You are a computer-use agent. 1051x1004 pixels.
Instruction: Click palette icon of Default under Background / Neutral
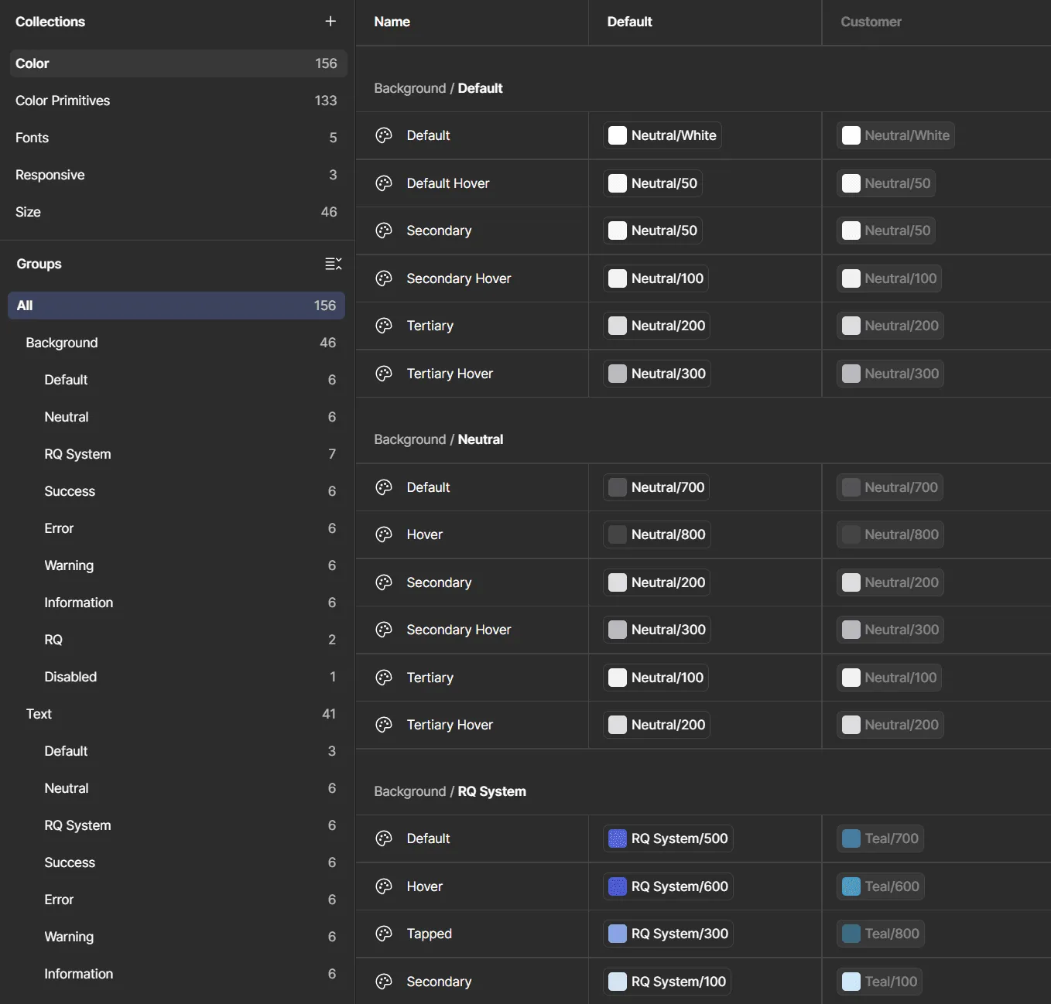[x=384, y=487]
